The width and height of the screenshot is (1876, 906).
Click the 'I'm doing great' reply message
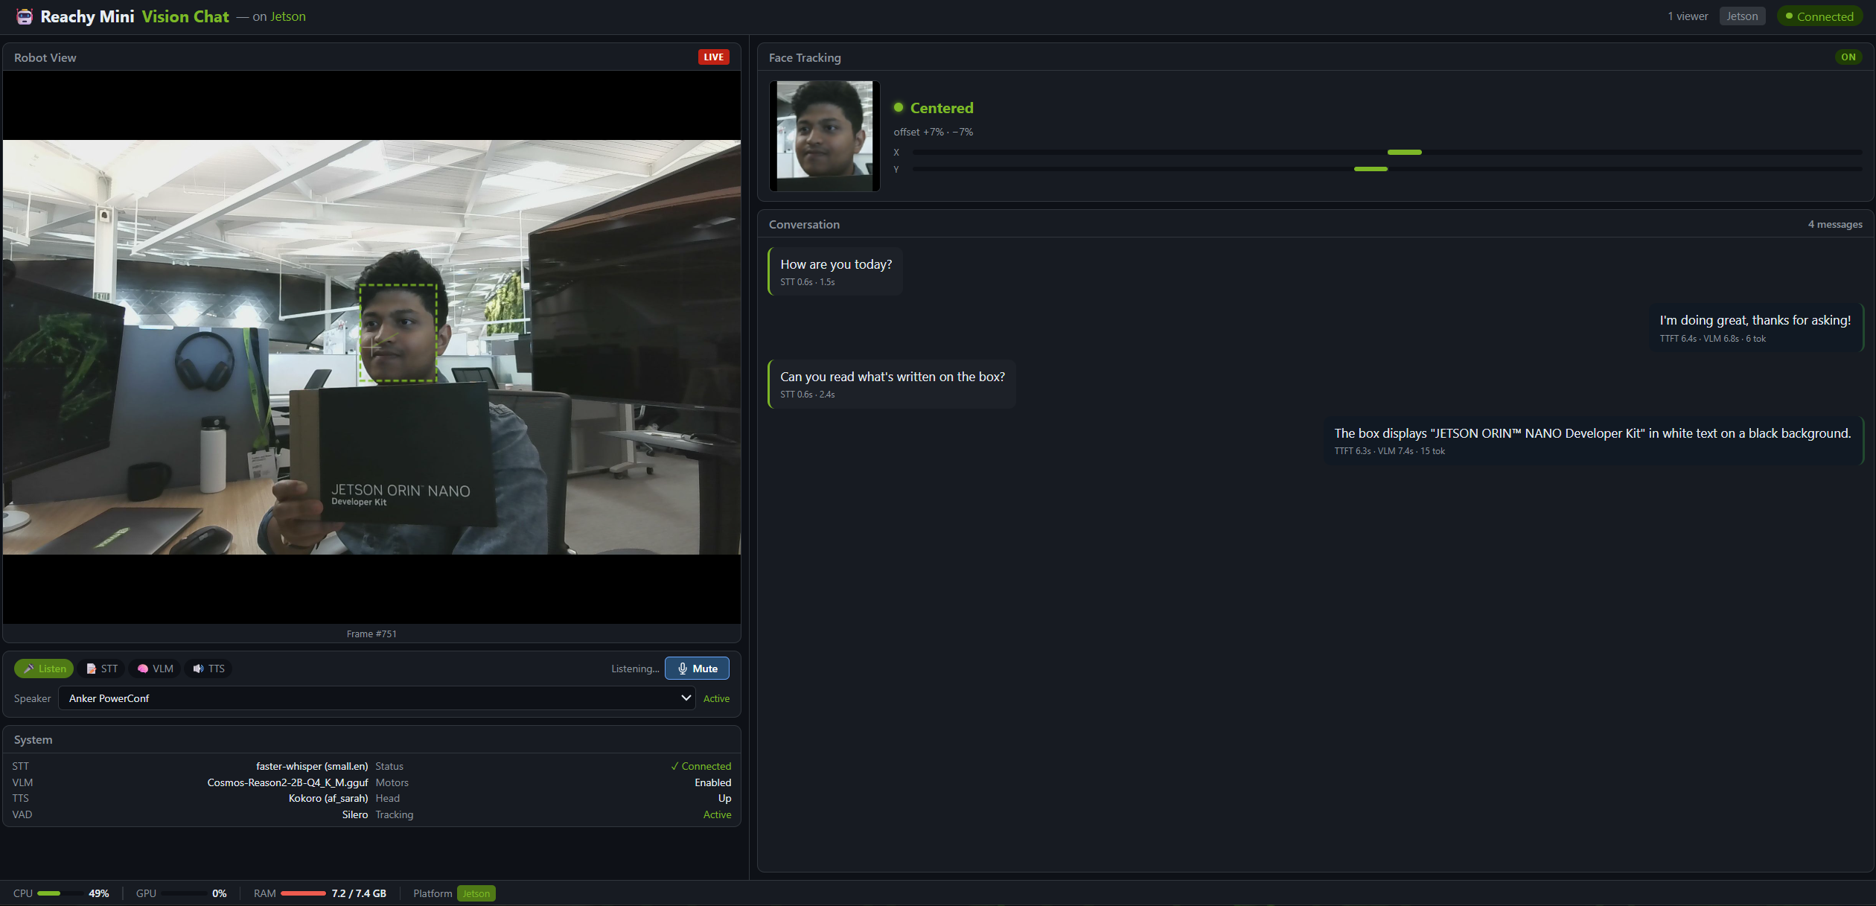[x=1755, y=328]
